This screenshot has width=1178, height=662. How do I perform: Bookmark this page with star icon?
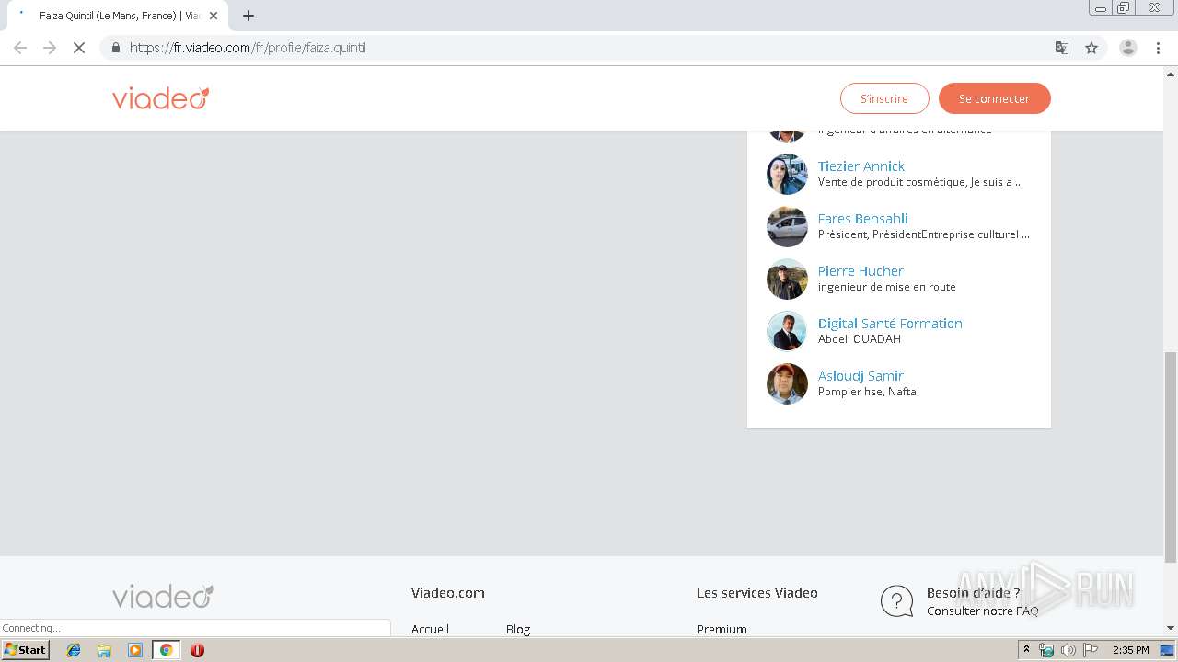coord(1091,48)
